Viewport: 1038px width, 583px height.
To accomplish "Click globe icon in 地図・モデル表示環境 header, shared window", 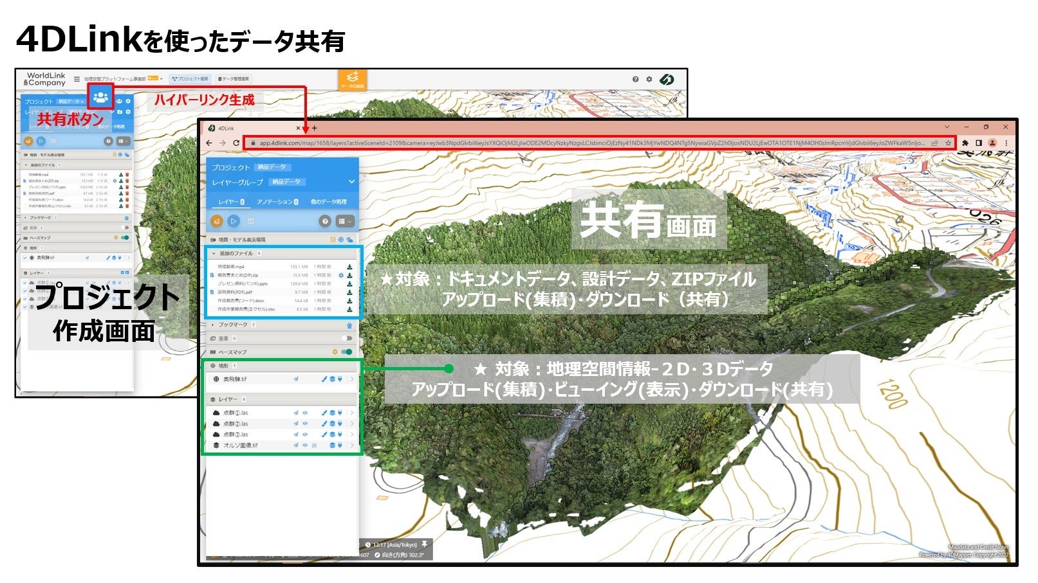I will click(x=341, y=240).
